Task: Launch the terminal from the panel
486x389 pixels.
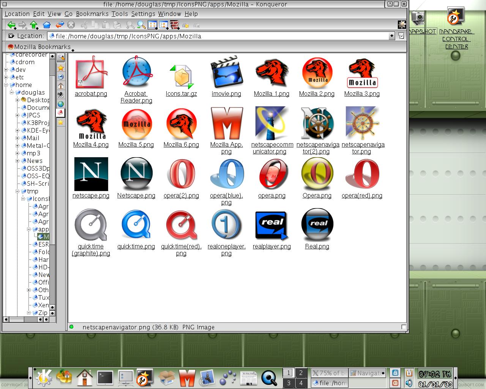Action: click(x=105, y=378)
